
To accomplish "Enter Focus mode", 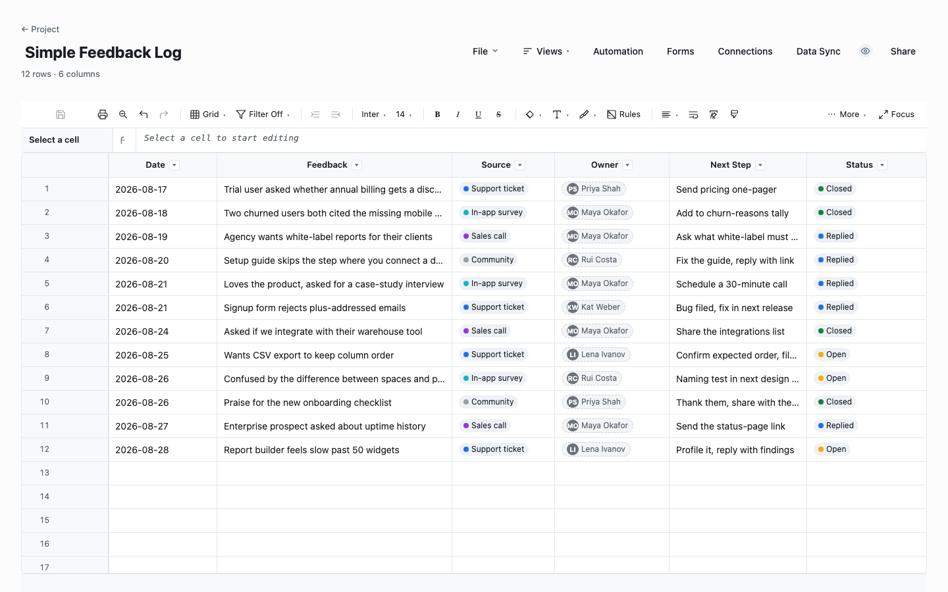I will click(897, 114).
